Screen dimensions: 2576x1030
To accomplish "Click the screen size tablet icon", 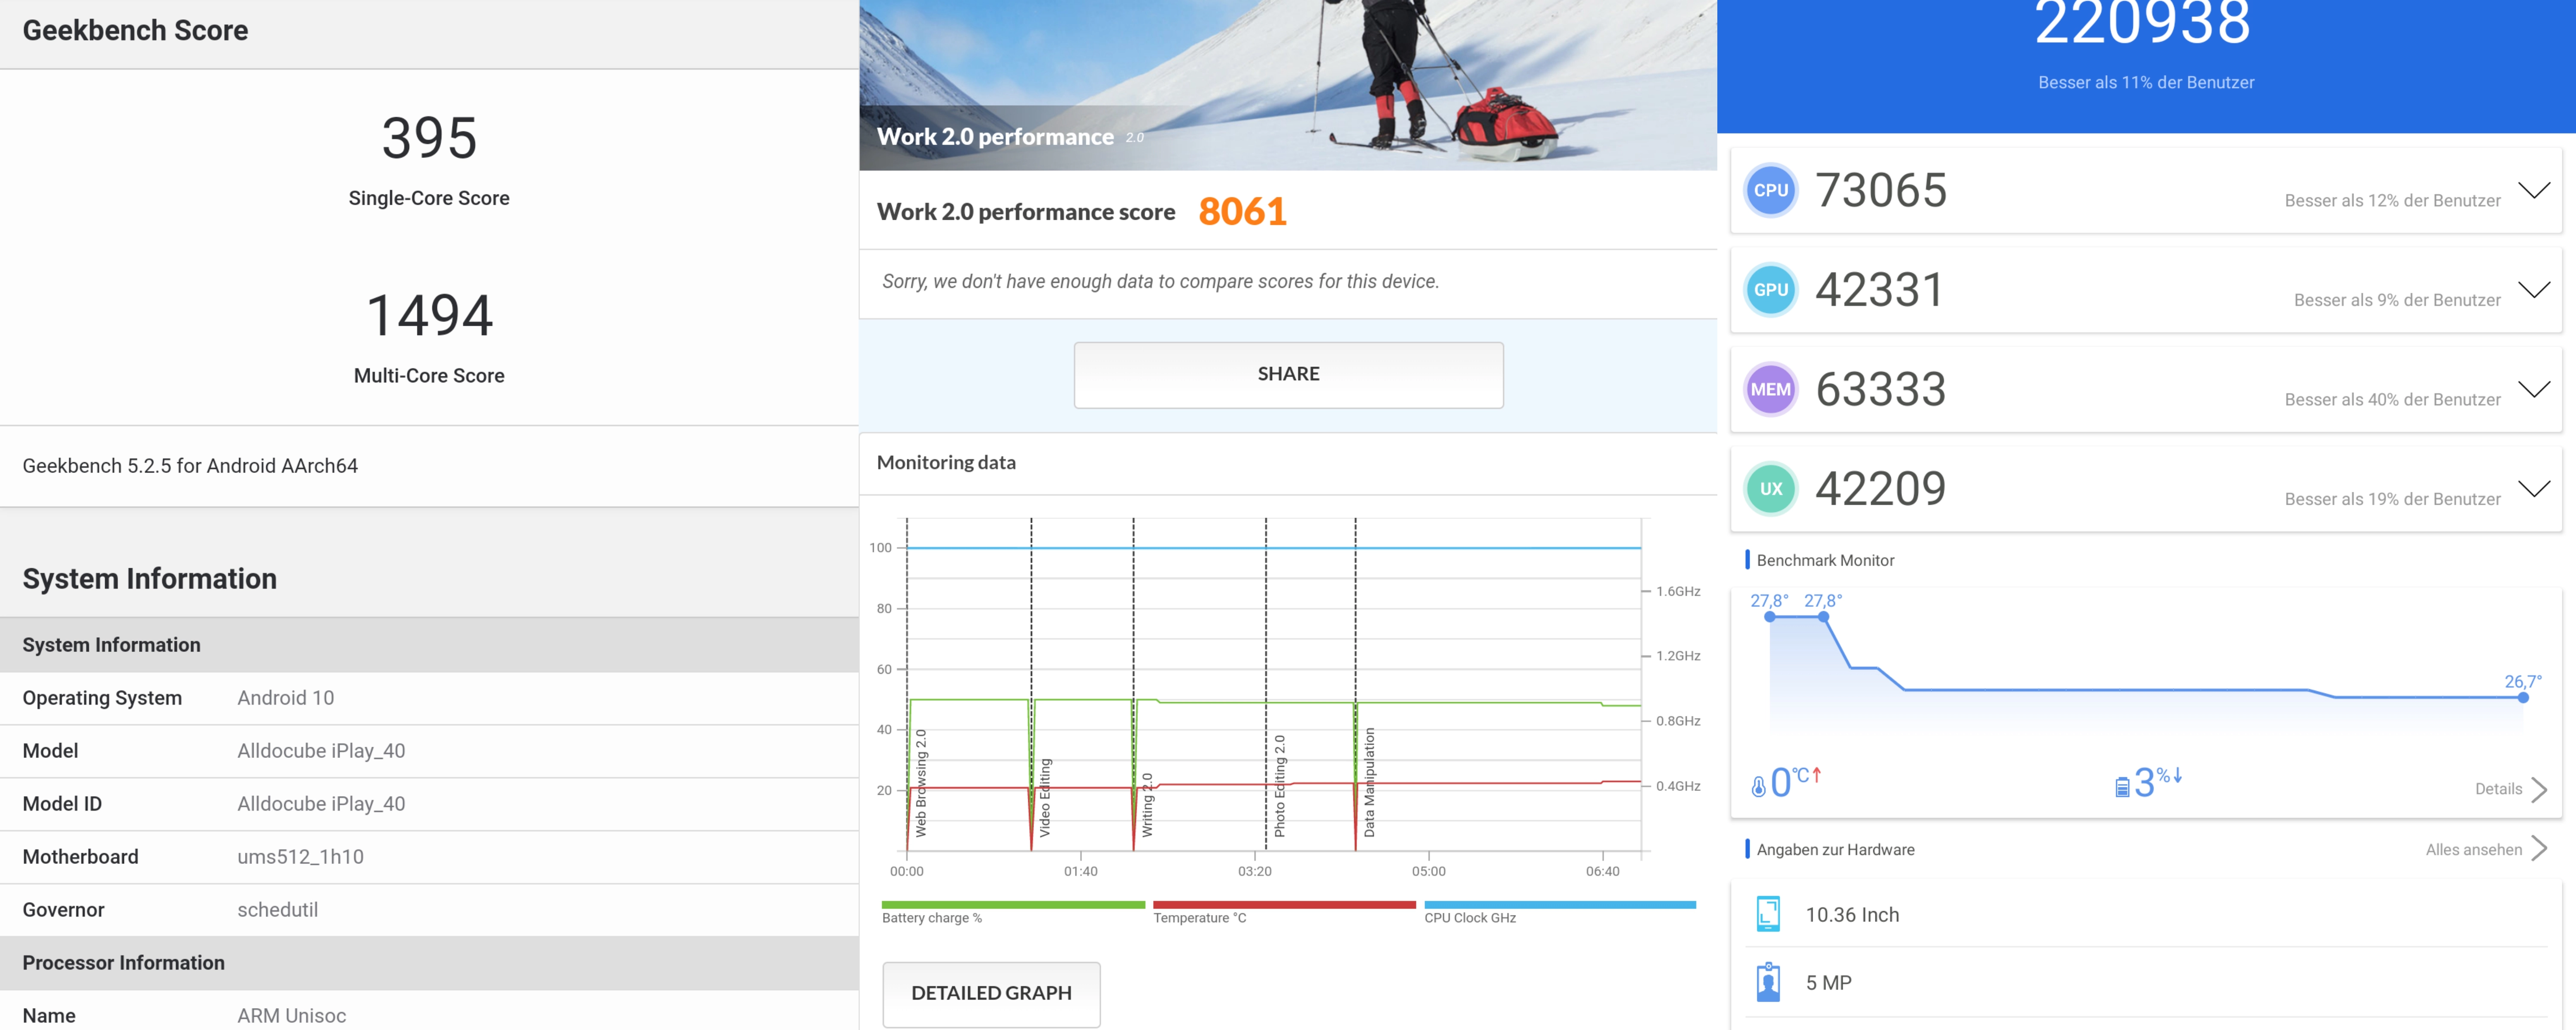I will pyautogui.click(x=1768, y=914).
